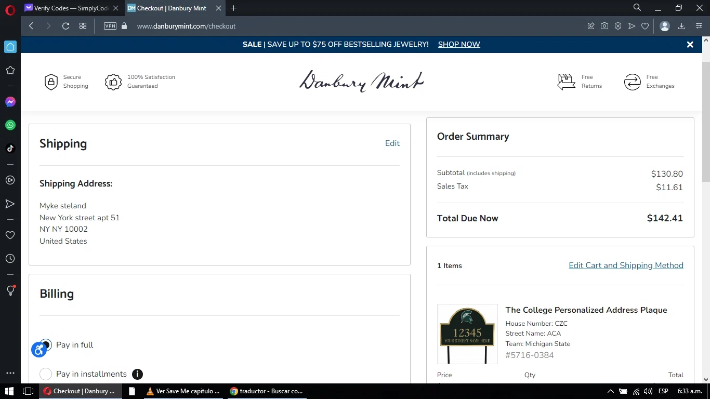Select the Checkout Danbury Mint tab
710x399 pixels.
[x=175, y=8]
